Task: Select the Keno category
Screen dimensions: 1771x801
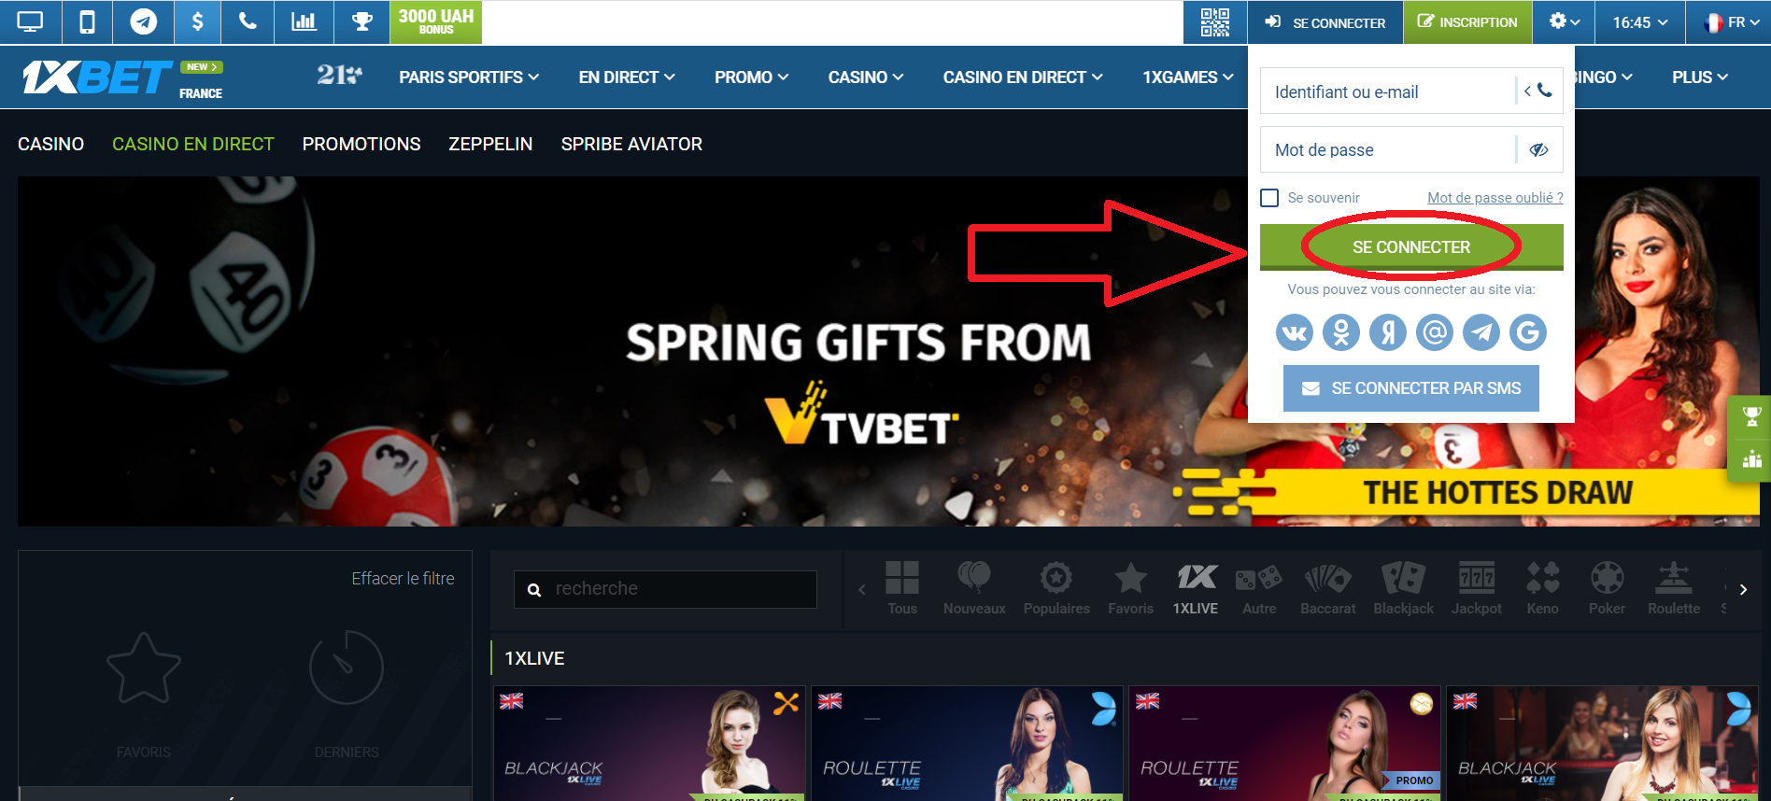Action: pos(1542,588)
